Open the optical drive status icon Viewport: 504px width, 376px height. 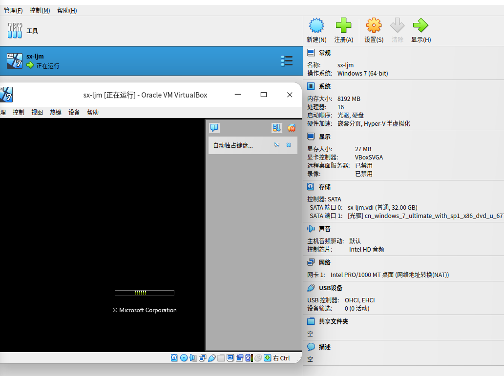(x=184, y=357)
